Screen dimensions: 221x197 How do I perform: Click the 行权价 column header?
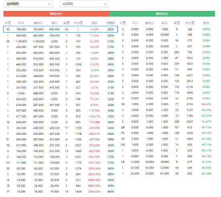pos(110,23)
